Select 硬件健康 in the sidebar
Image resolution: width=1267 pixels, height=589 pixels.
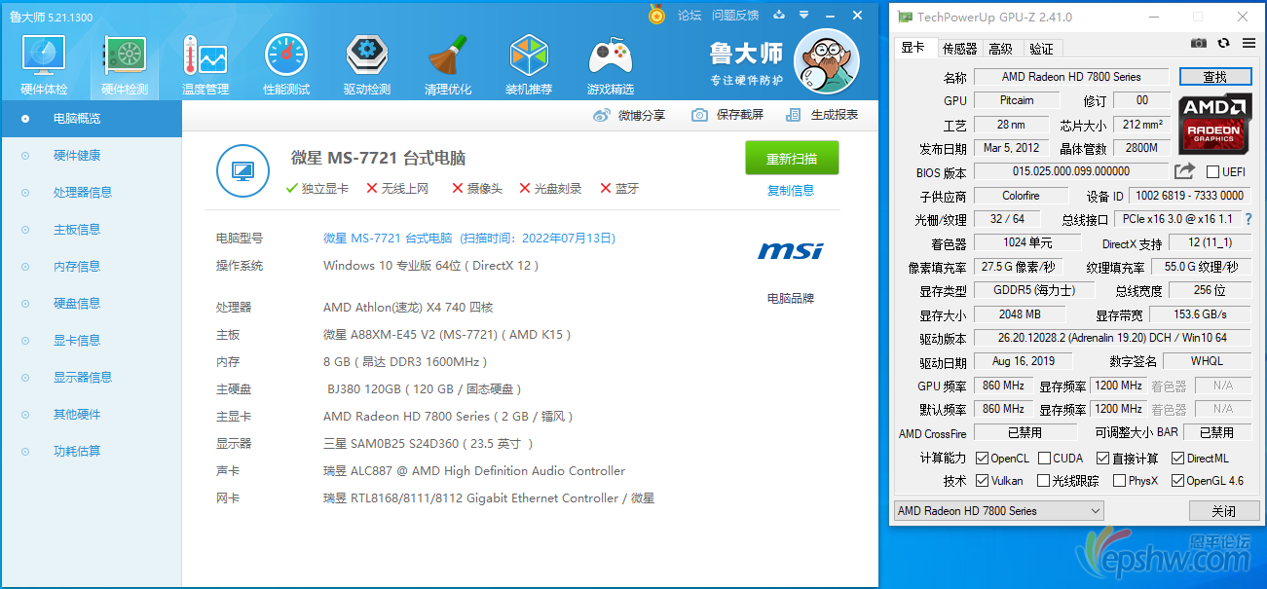pyautogui.click(x=92, y=156)
